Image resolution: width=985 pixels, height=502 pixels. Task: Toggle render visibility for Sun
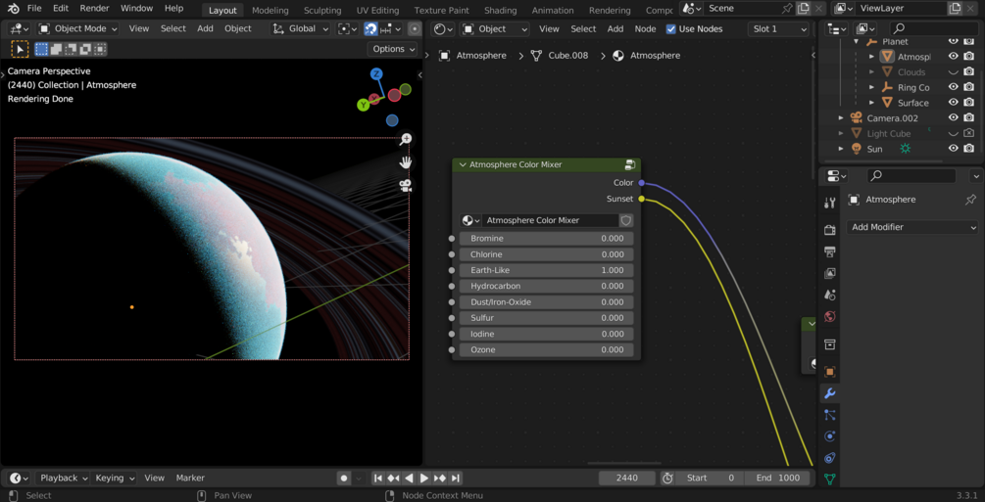coord(969,149)
